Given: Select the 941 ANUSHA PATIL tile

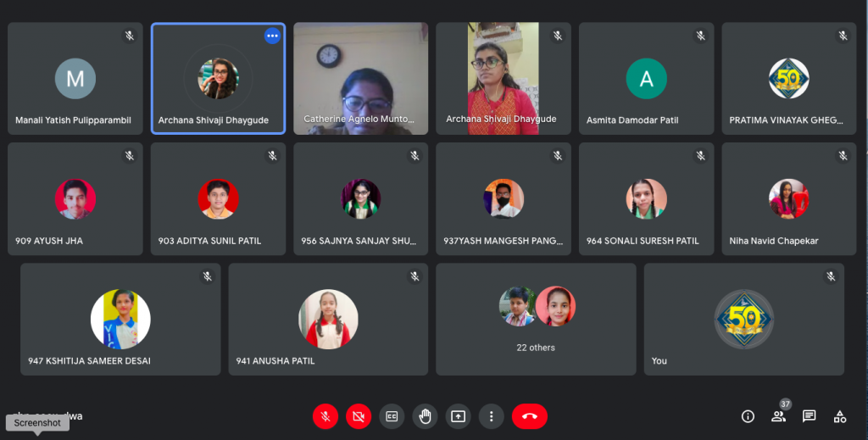Looking at the screenshot, I should pyautogui.click(x=328, y=320).
